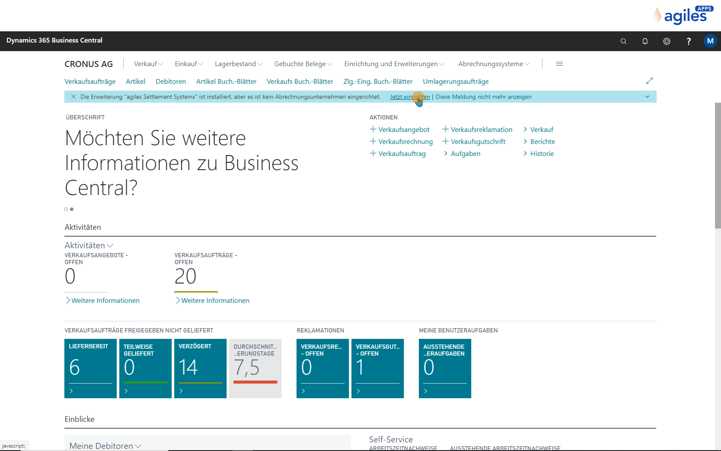
Task: Open Artikel Buch.-Blätter
Action: 226,81
